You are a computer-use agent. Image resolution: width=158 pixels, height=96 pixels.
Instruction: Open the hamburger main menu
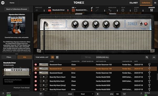pos(155,3)
